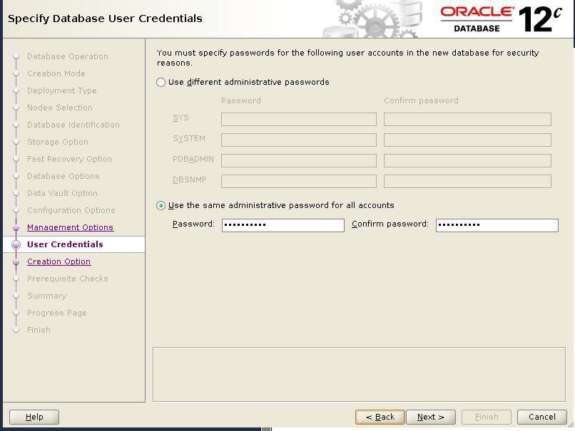Cancel the database configuration assistant
The height and width of the screenshot is (431, 575).
[542, 417]
